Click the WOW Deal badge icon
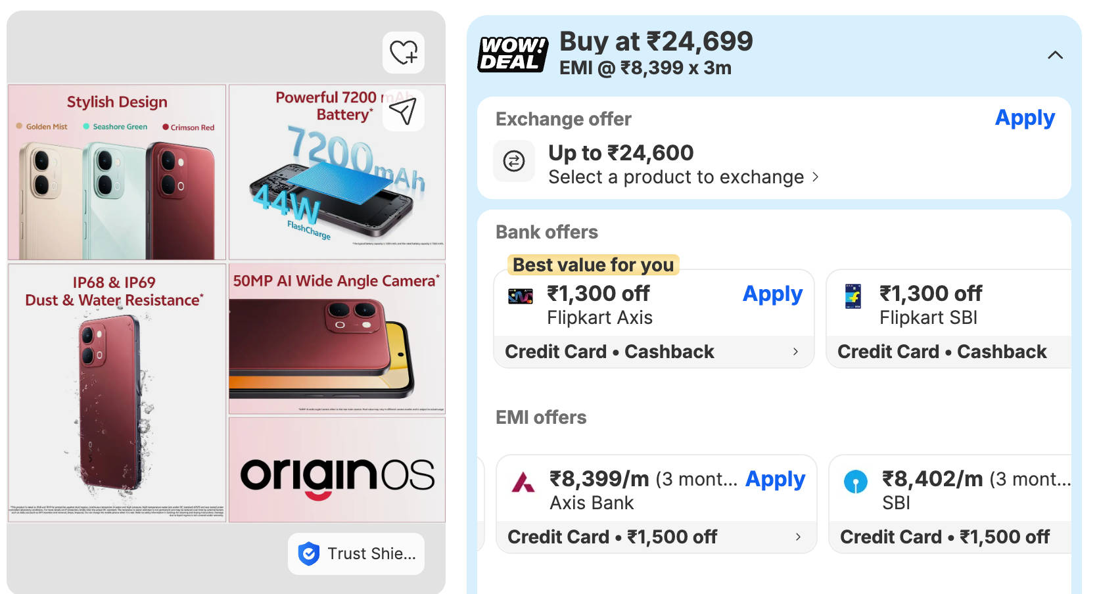The width and height of the screenshot is (1099, 594). coord(513,54)
